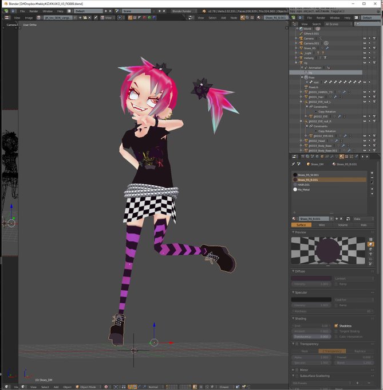Image resolution: width=383 pixels, height=390 pixels.
Task: Open the Blender Render engine dropdown
Action: click(x=184, y=11)
